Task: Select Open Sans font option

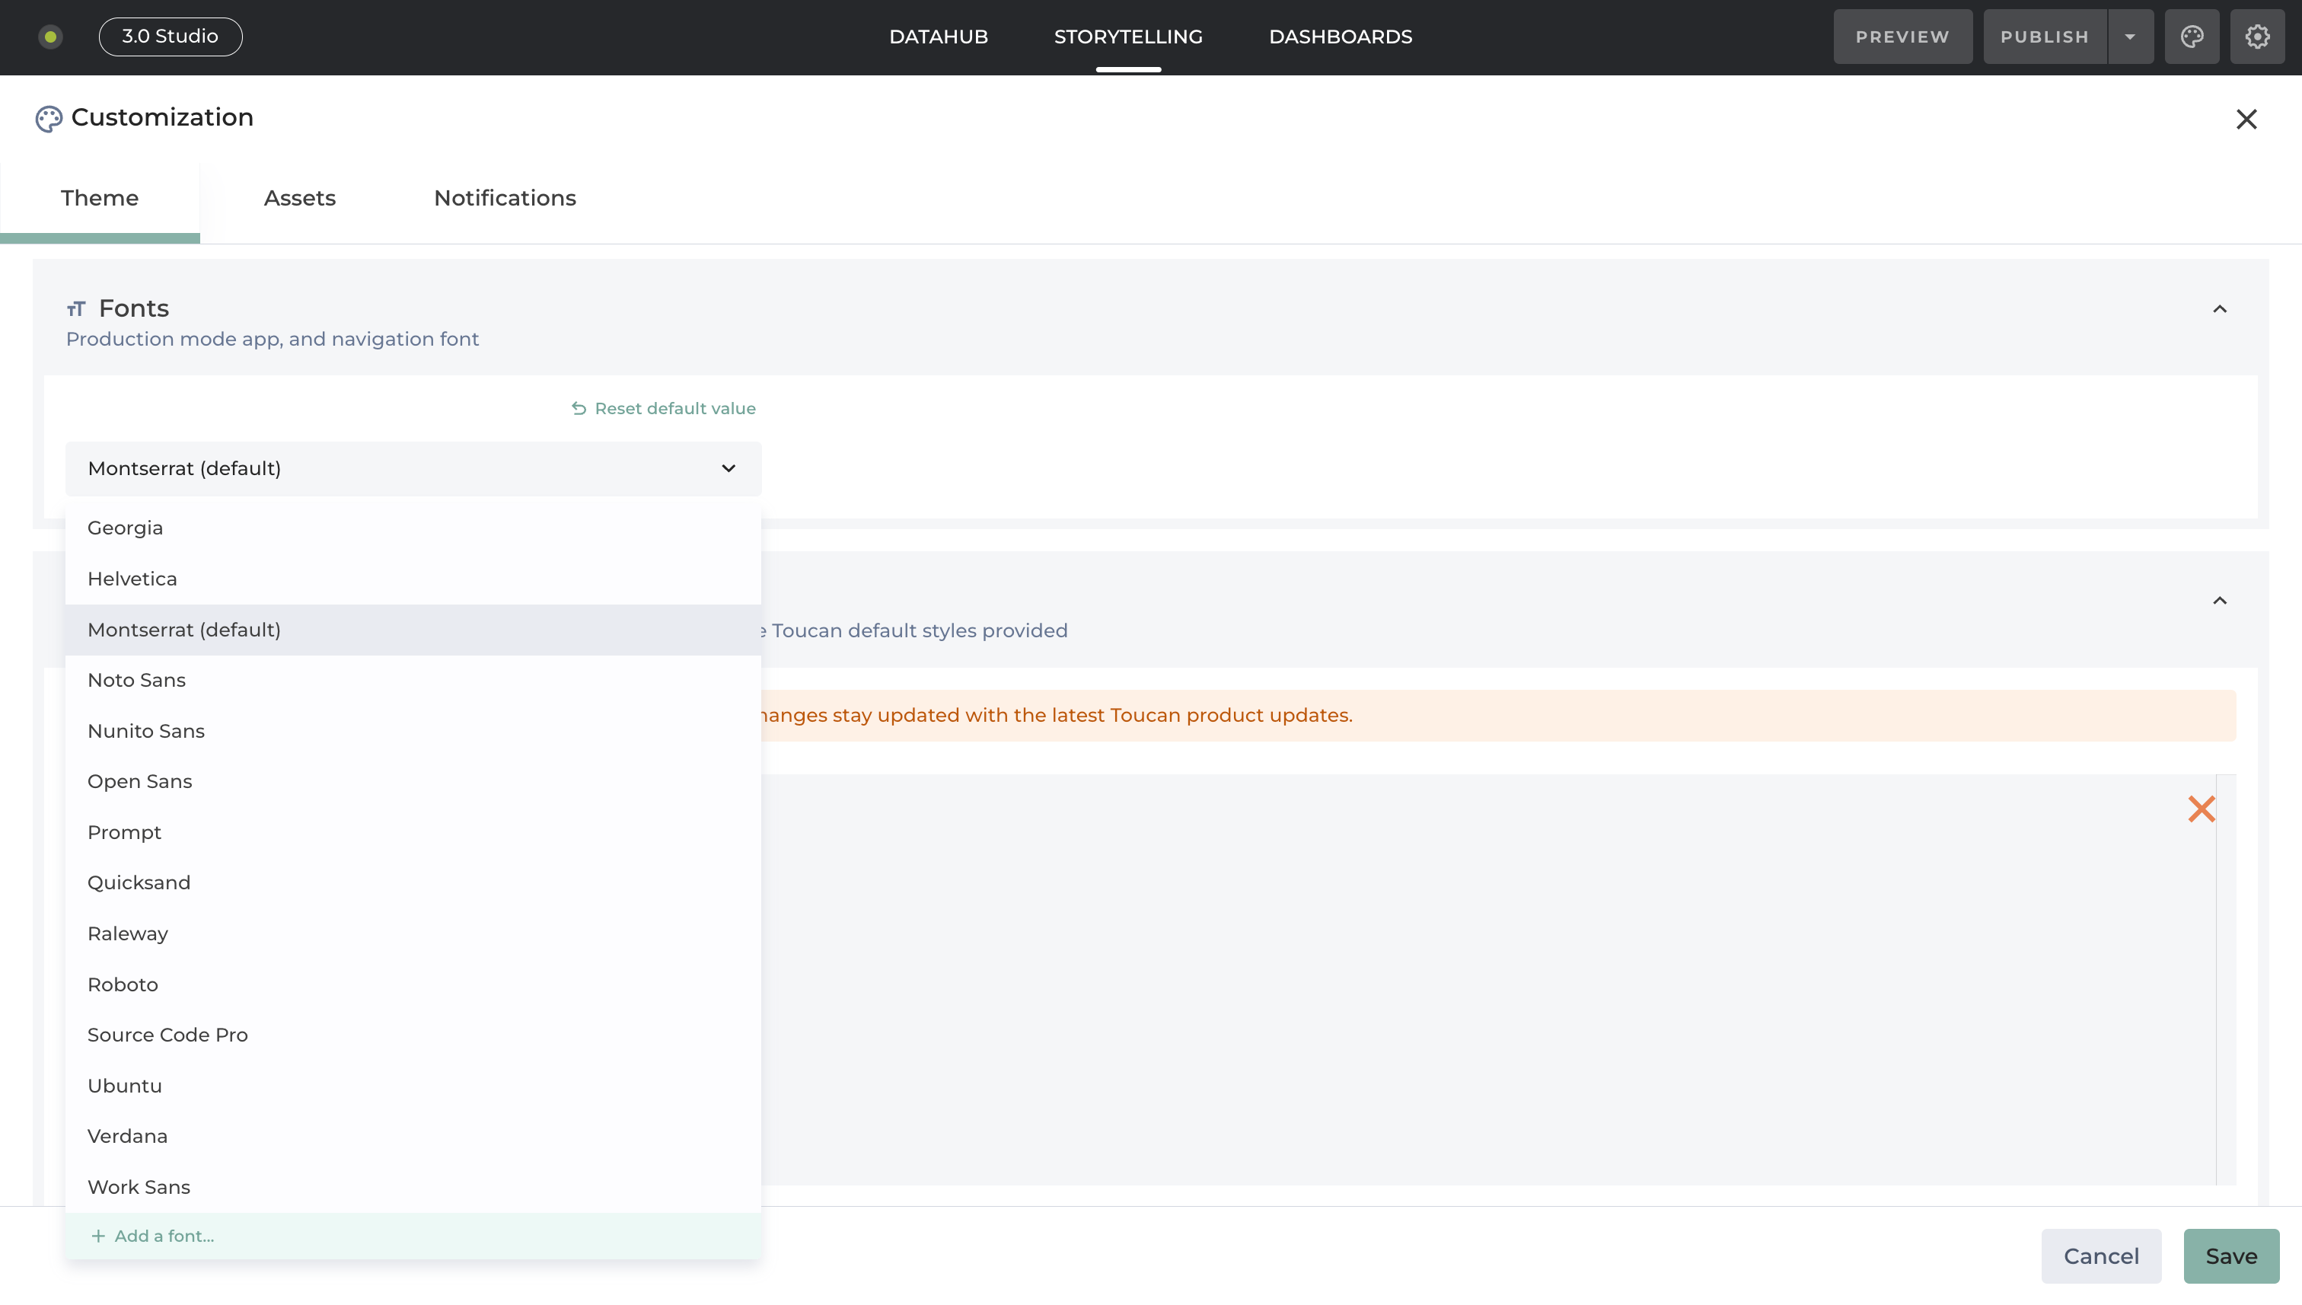Action: (x=140, y=782)
